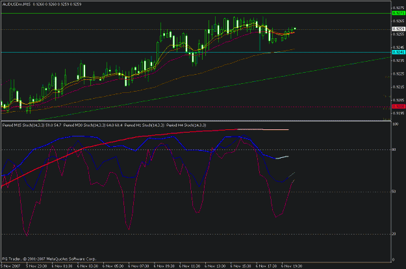
Task: Click the 6 Nov 15:30 time label
Action: [240, 266]
